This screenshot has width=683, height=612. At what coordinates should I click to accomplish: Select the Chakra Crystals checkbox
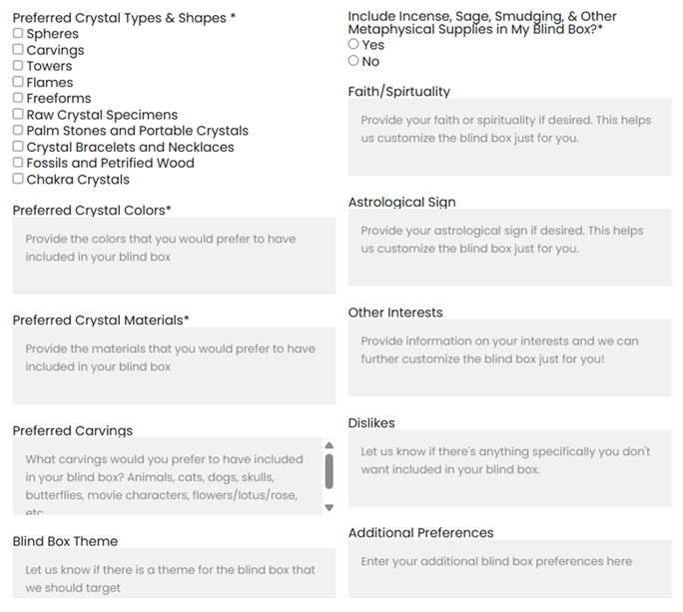coord(18,180)
